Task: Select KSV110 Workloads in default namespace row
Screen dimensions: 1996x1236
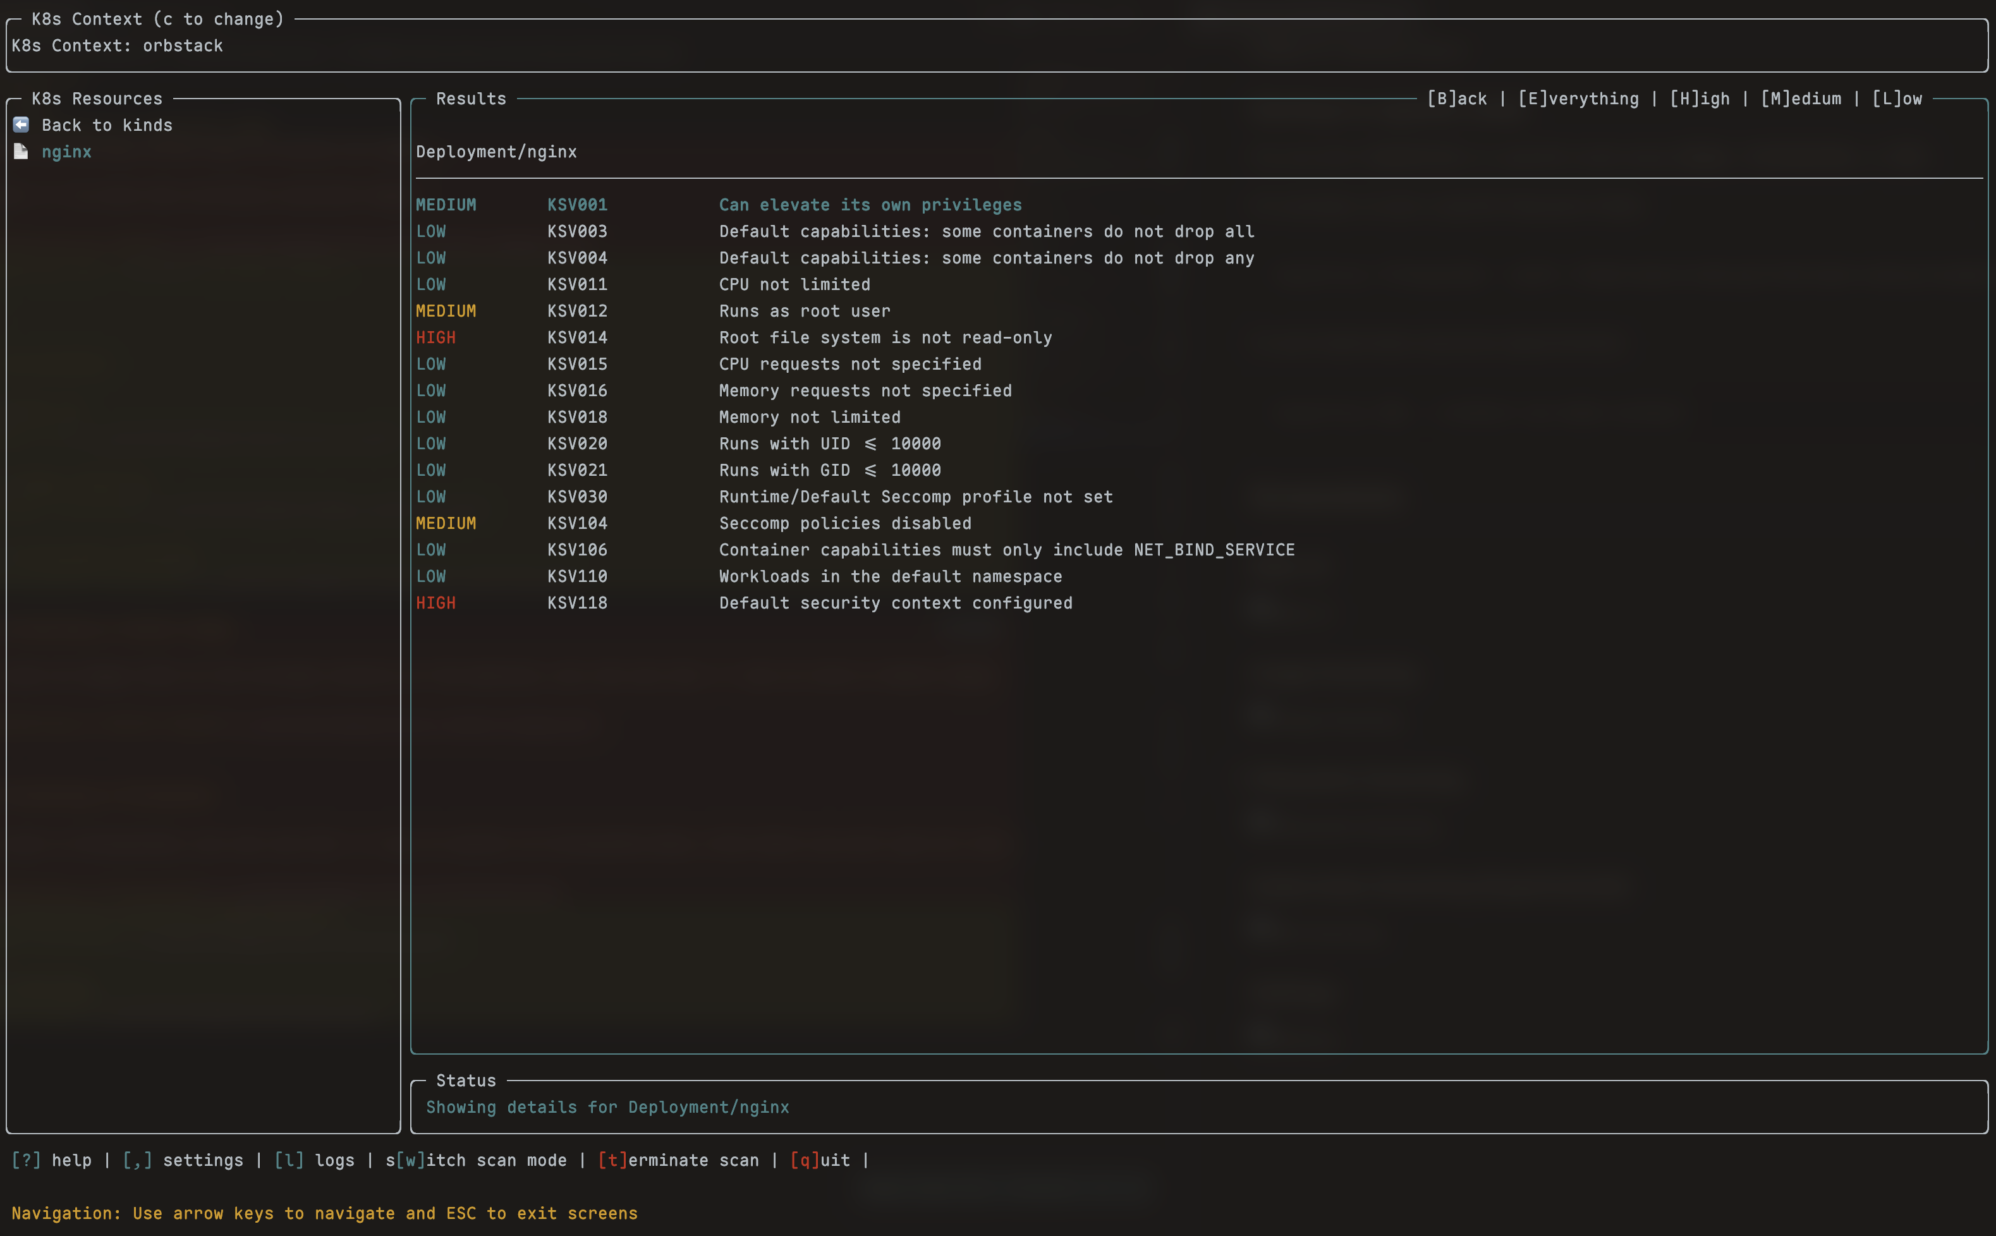Action: [1199, 576]
